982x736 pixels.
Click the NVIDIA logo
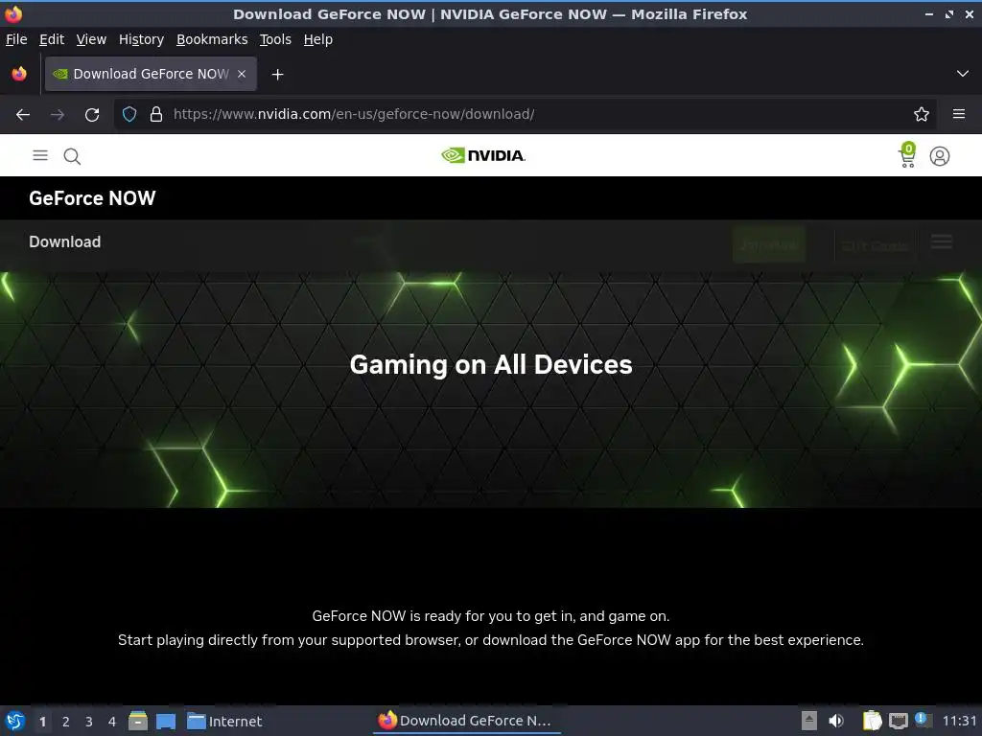(x=483, y=155)
